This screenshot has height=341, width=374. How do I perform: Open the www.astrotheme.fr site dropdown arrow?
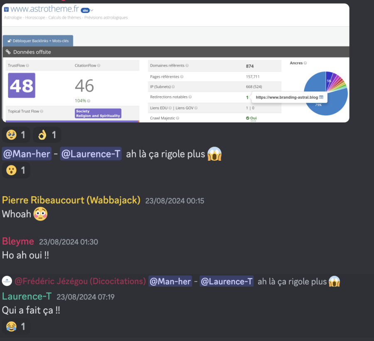[x=91, y=10]
